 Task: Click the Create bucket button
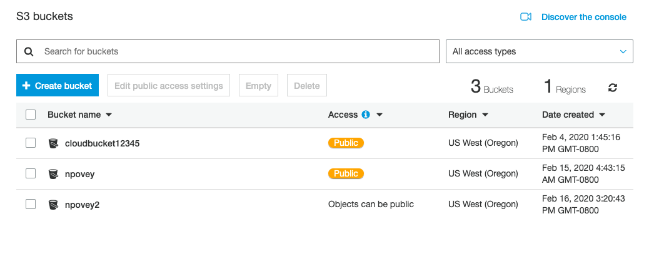pos(58,85)
